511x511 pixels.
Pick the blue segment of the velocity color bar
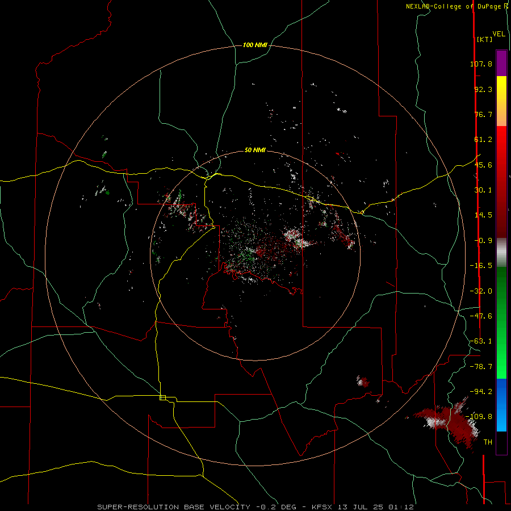501,405
